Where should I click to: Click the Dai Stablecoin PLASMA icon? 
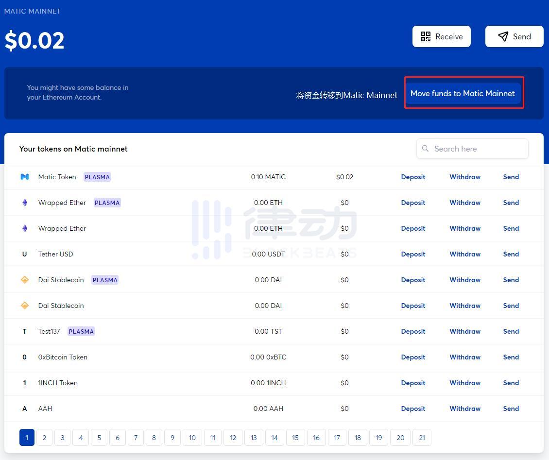pyautogui.click(x=25, y=280)
